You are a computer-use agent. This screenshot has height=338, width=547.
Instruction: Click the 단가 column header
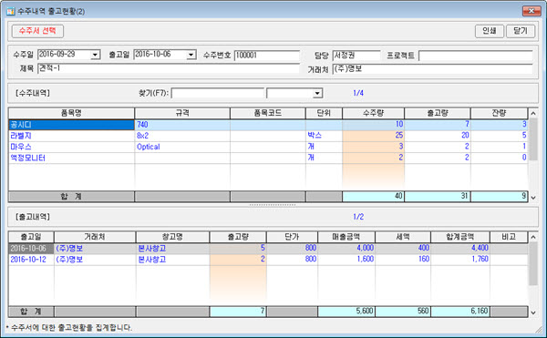point(292,237)
